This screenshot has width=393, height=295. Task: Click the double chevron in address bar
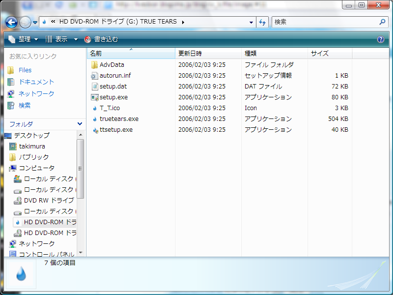point(53,22)
